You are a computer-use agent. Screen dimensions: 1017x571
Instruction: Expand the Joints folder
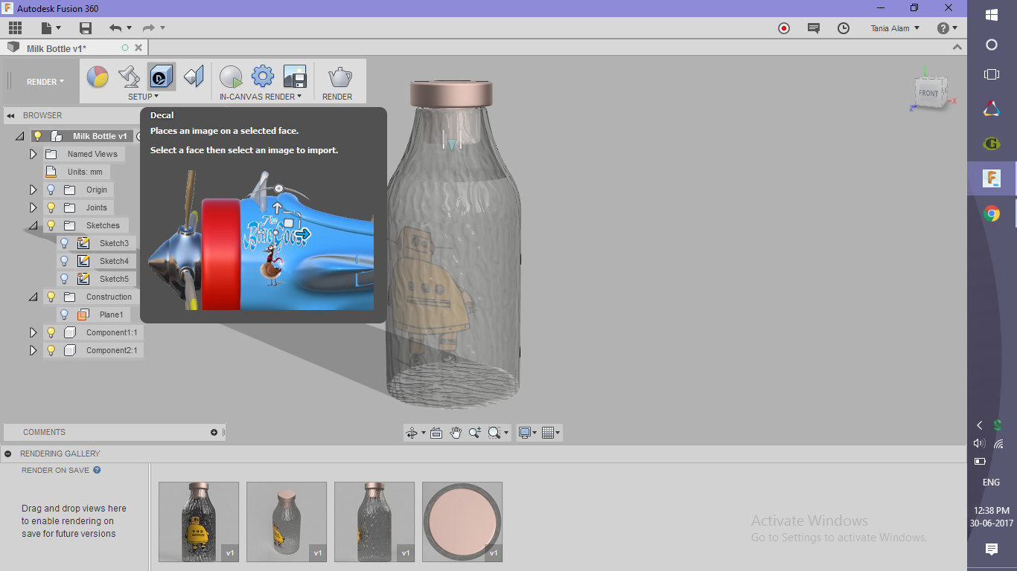click(33, 207)
